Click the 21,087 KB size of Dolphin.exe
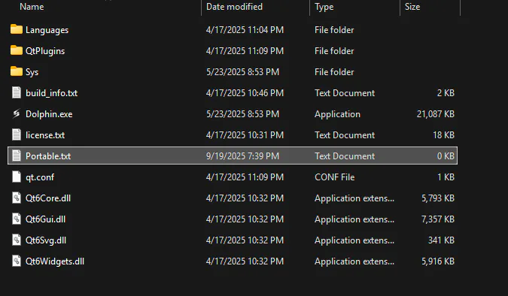508x296 pixels. tap(436, 114)
